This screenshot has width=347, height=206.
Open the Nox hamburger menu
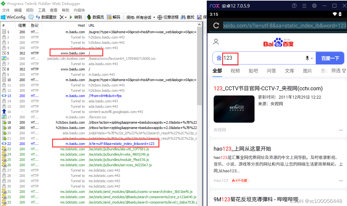click(x=304, y=6)
